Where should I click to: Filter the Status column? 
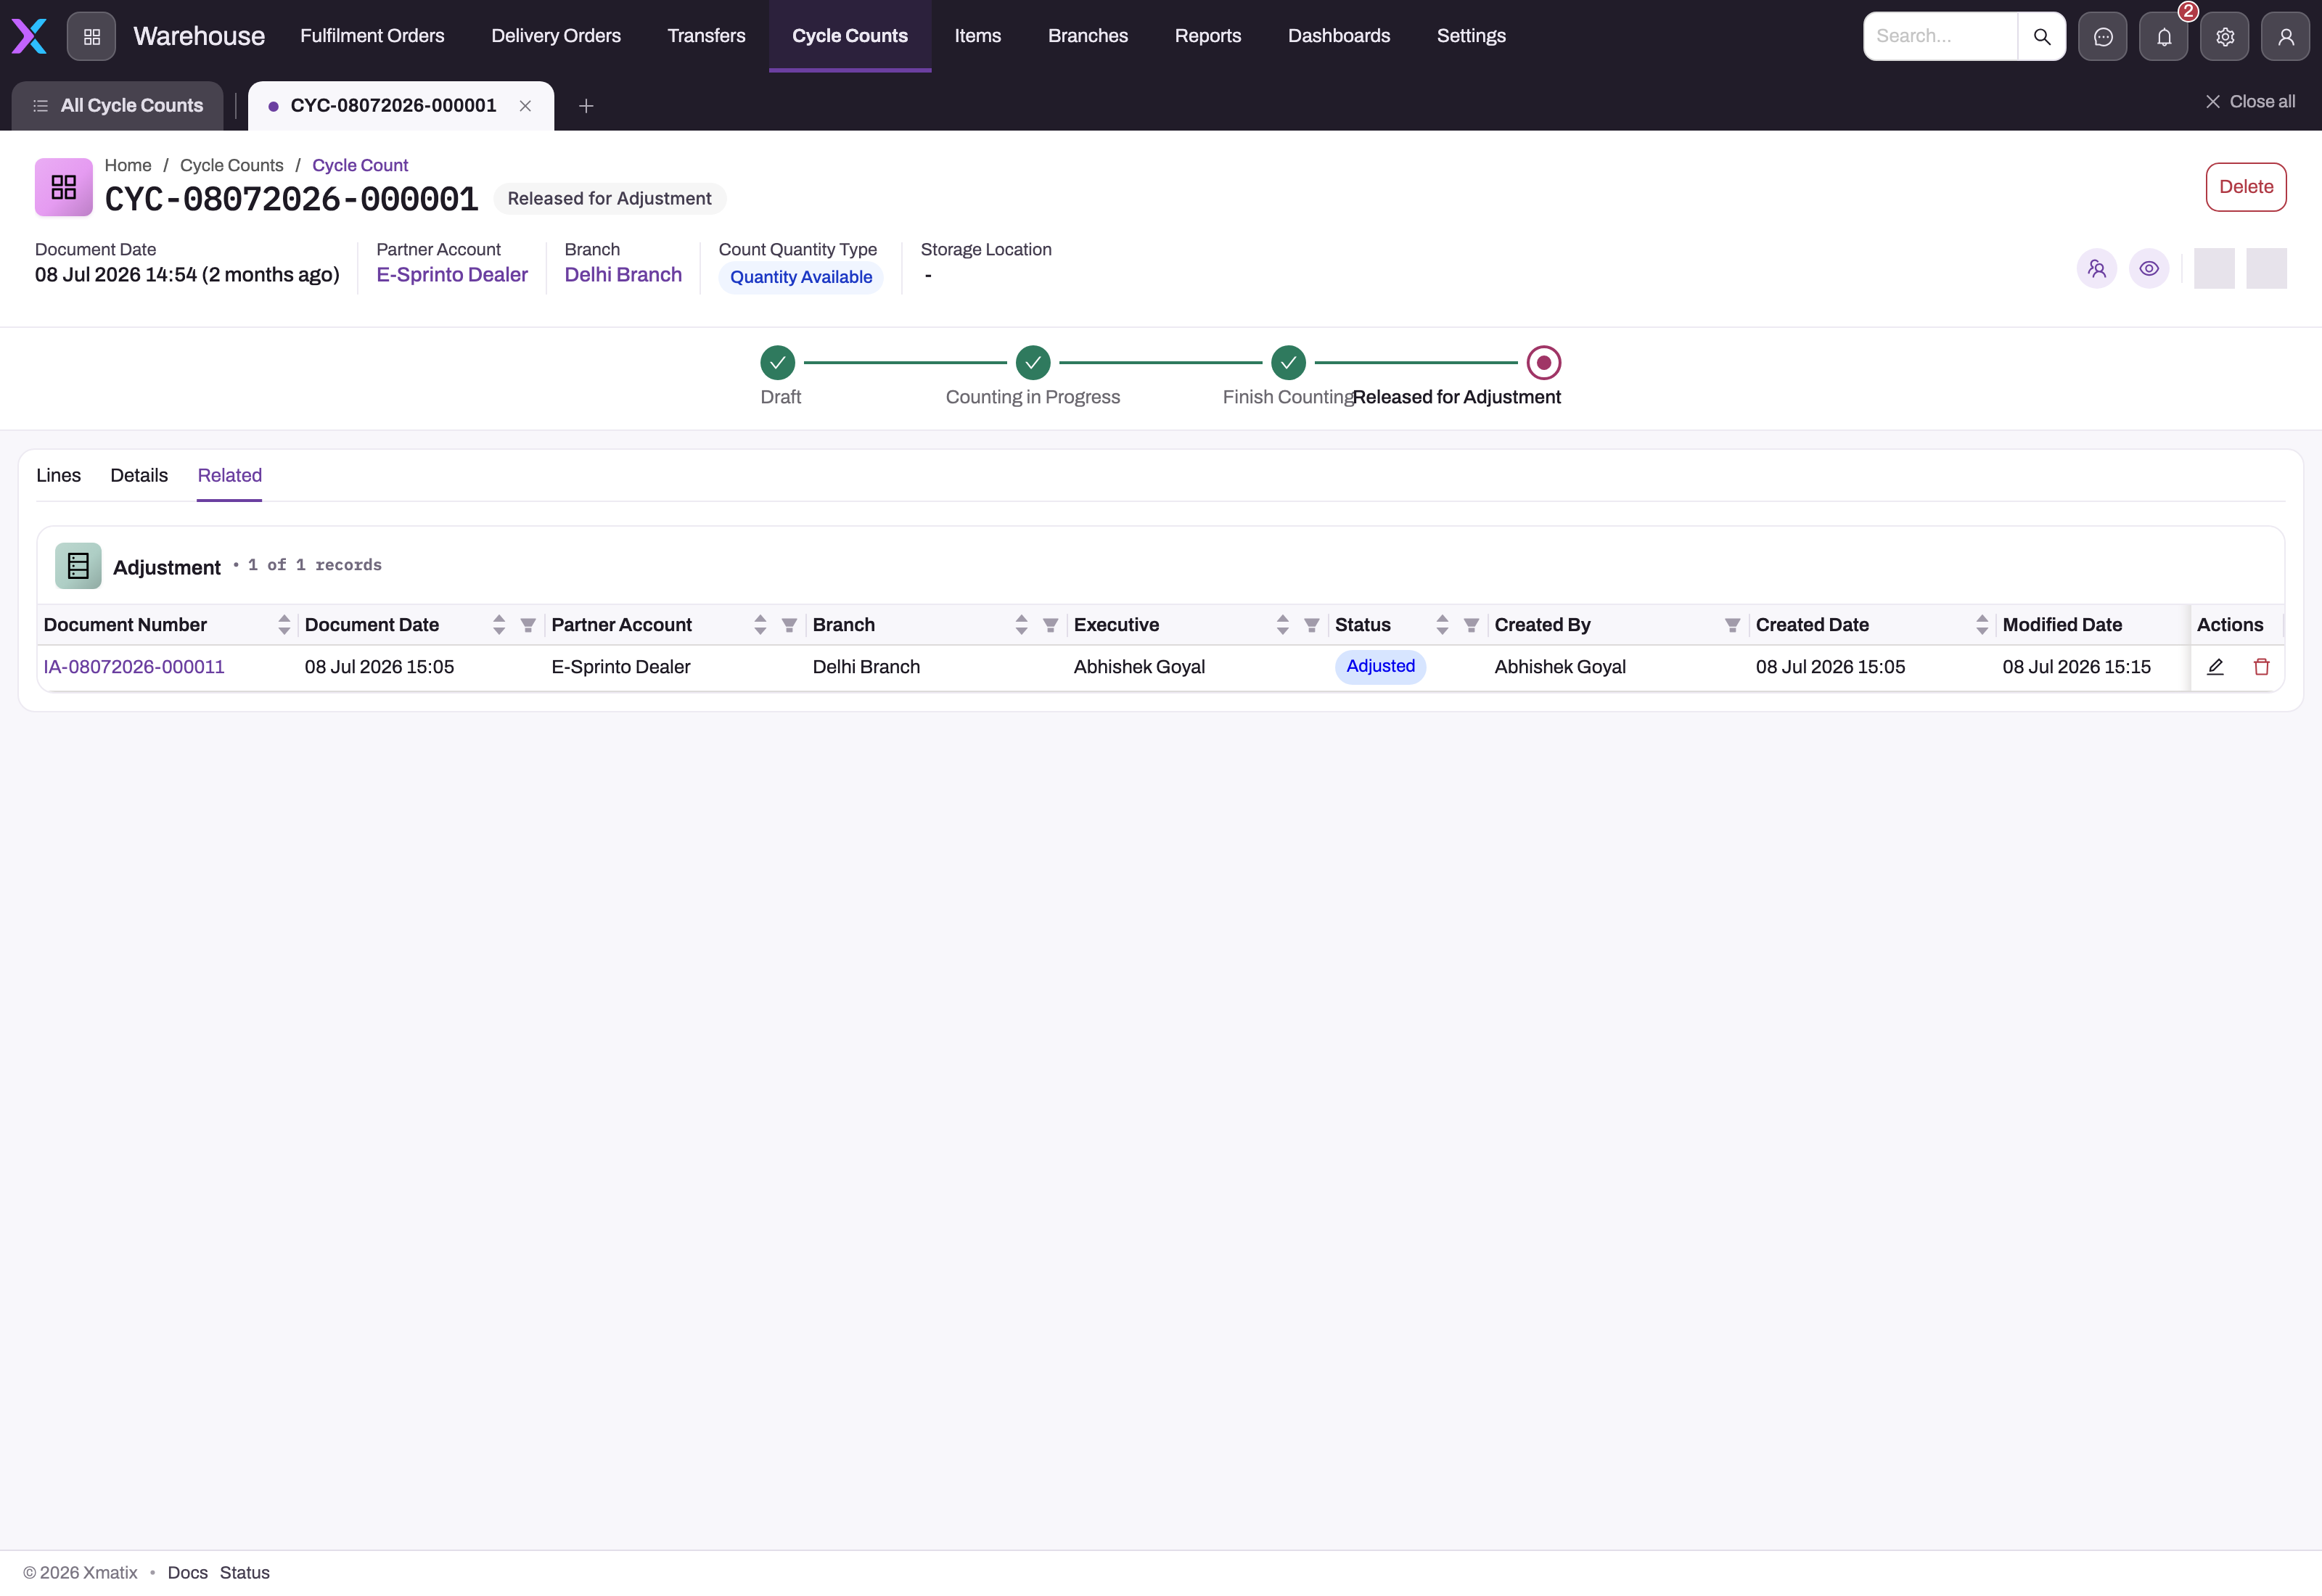pyautogui.click(x=1471, y=625)
